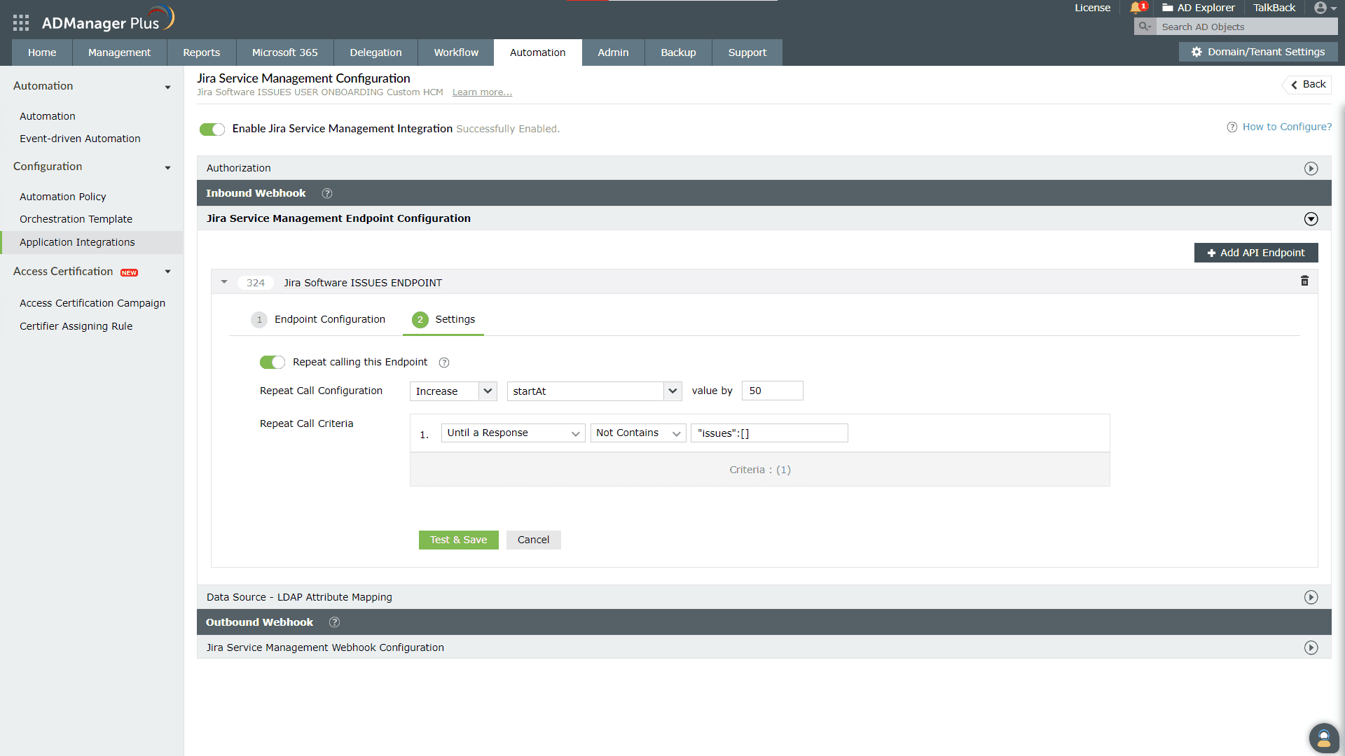Screen dimensions: 1345x756
Task: Click the Back button
Action: point(1307,85)
